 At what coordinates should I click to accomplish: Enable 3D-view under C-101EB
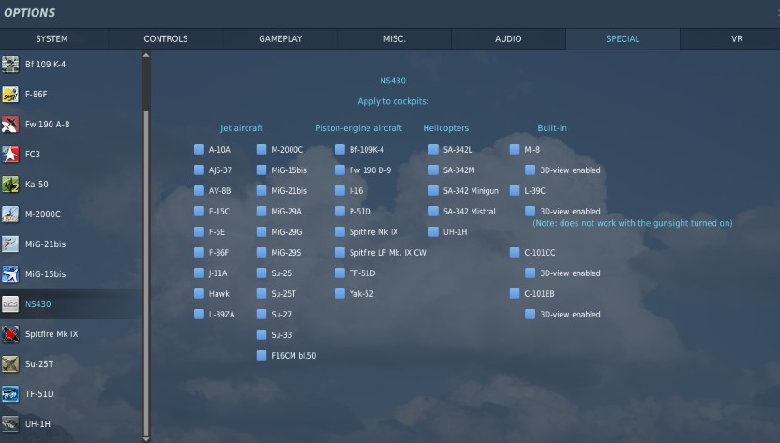(x=531, y=315)
